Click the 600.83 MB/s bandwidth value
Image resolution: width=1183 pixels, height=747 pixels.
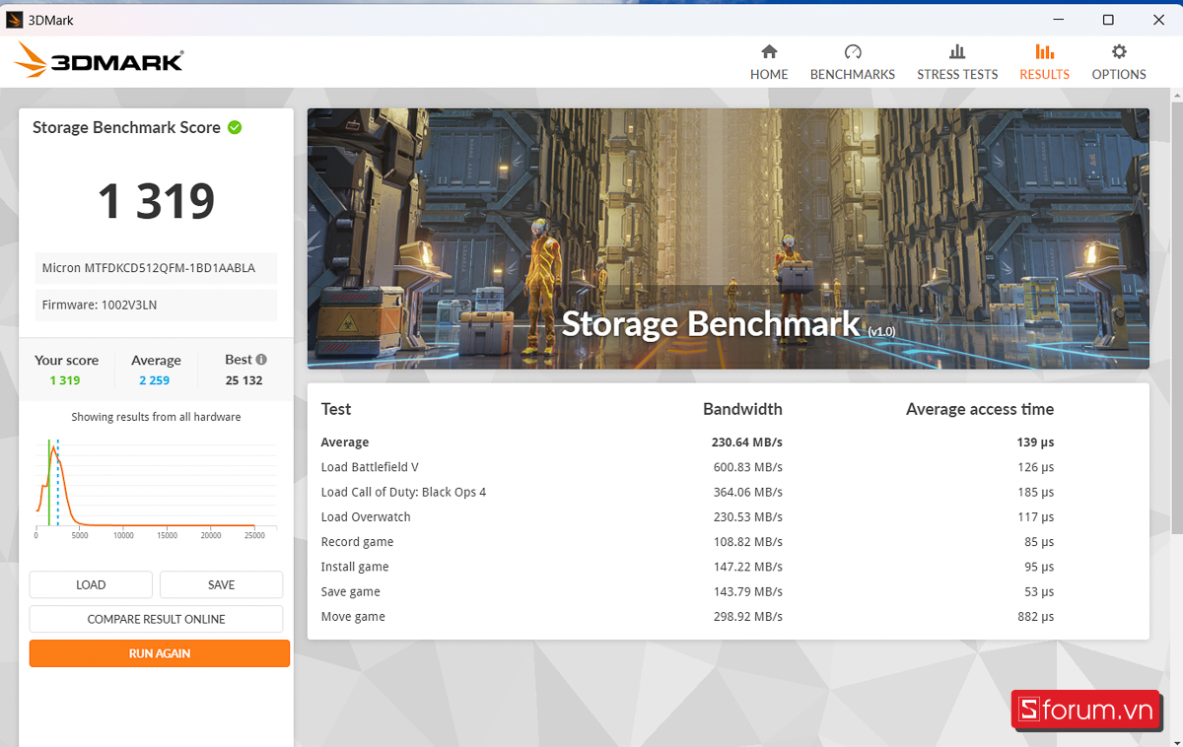748,467
